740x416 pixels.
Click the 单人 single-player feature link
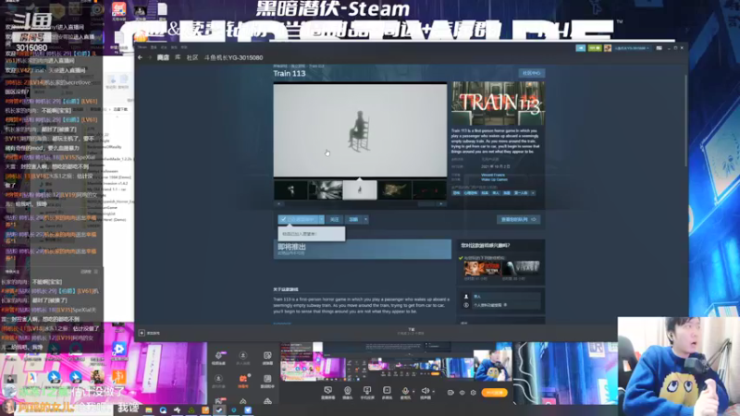click(x=477, y=297)
